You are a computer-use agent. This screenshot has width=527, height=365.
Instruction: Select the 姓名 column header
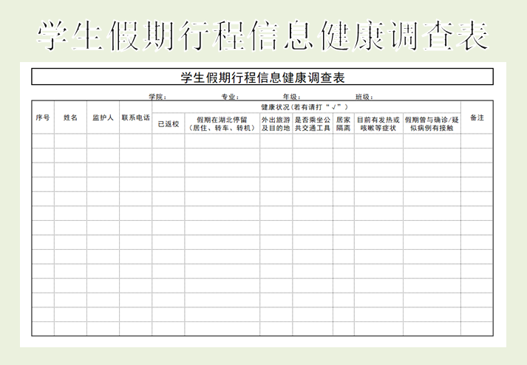point(70,117)
